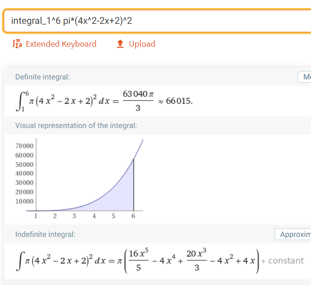Image resolution: width=311 pixels, height=285 pixels.
Task: Click the grey '+ constant' text
Action: click(283, 261)
